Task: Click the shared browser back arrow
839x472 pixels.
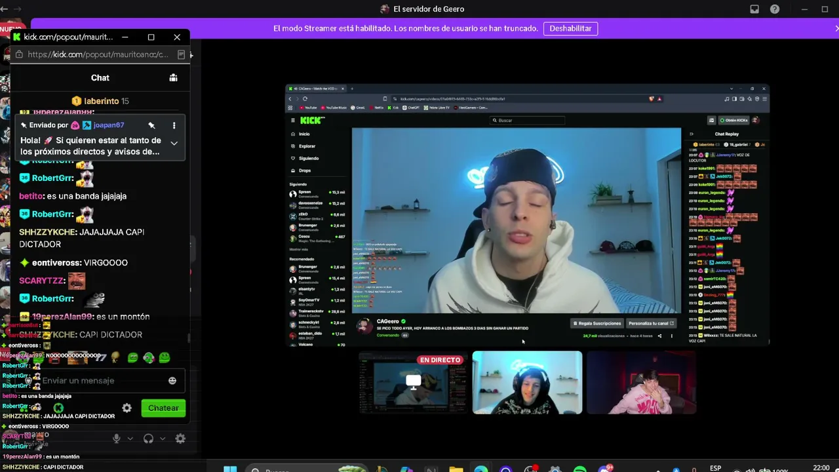Action: pyautogui.click(x=290, y=99)
